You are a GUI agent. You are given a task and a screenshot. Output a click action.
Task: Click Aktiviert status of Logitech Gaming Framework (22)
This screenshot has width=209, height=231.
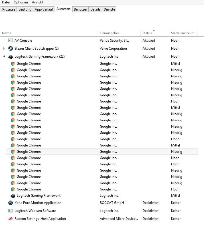149,57
